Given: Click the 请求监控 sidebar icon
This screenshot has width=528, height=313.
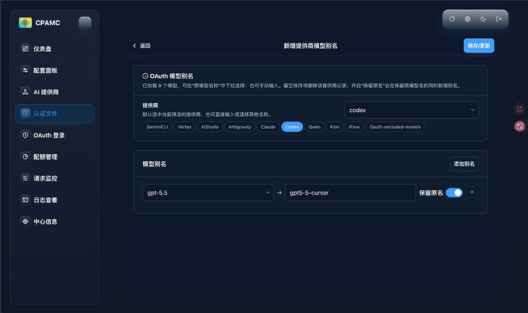Looking at the screenshot, I should coord(25,179).
